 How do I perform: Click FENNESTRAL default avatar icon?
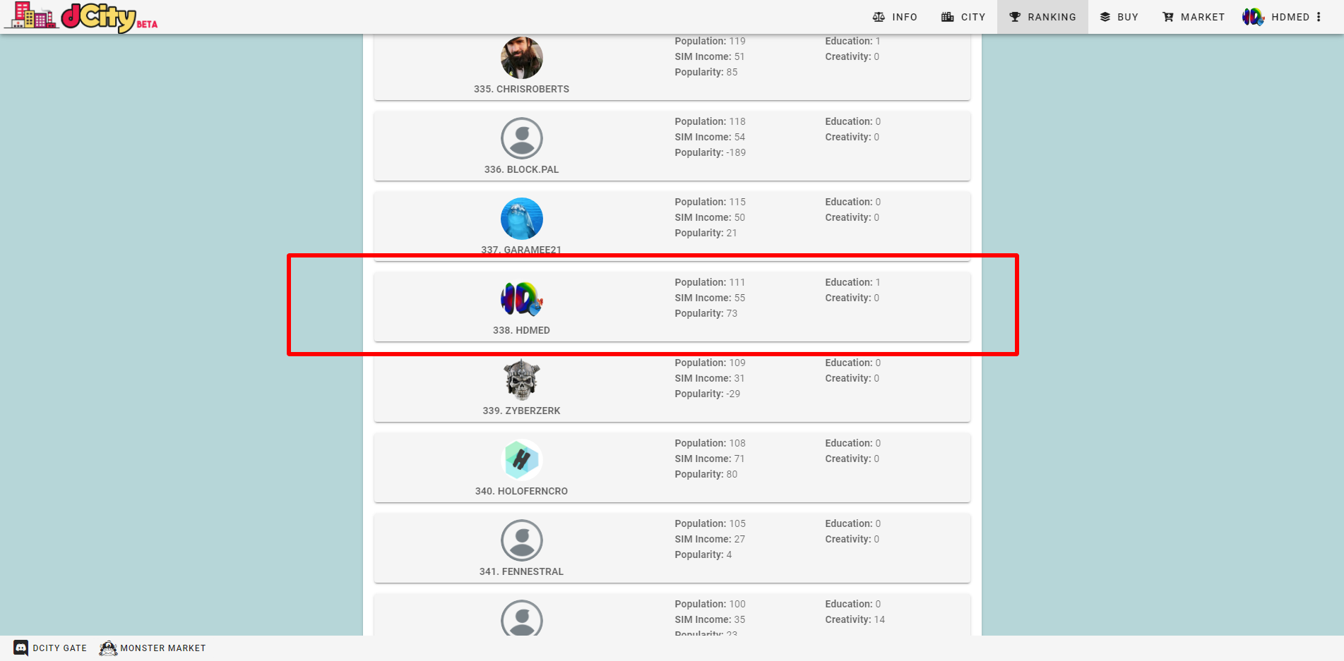point(522,540)
